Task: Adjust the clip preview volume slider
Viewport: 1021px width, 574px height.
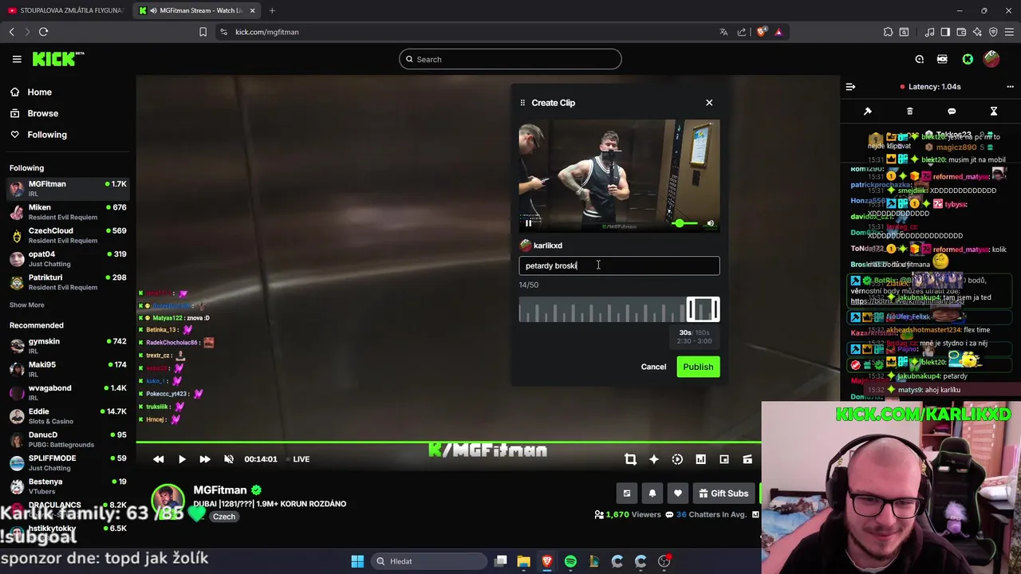Action: (684, 223)
